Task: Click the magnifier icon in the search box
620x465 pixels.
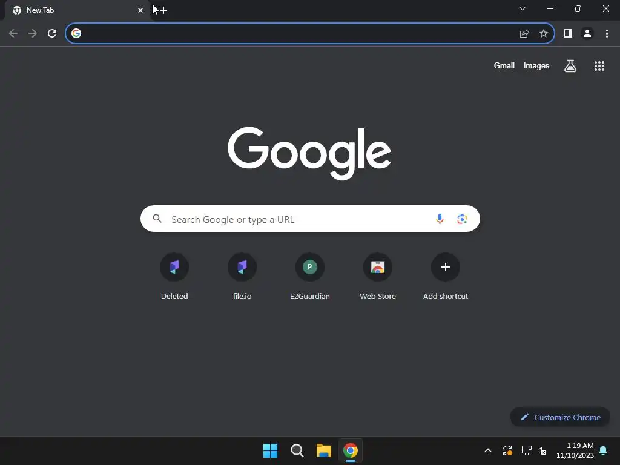Action: [x=157, y=219]
